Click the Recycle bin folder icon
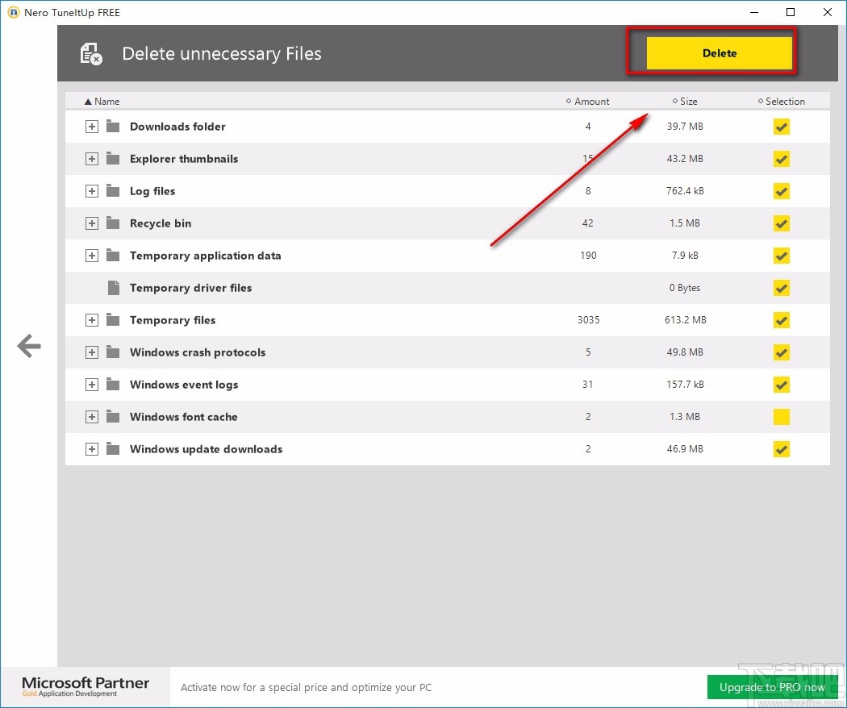 pos(113,223)
